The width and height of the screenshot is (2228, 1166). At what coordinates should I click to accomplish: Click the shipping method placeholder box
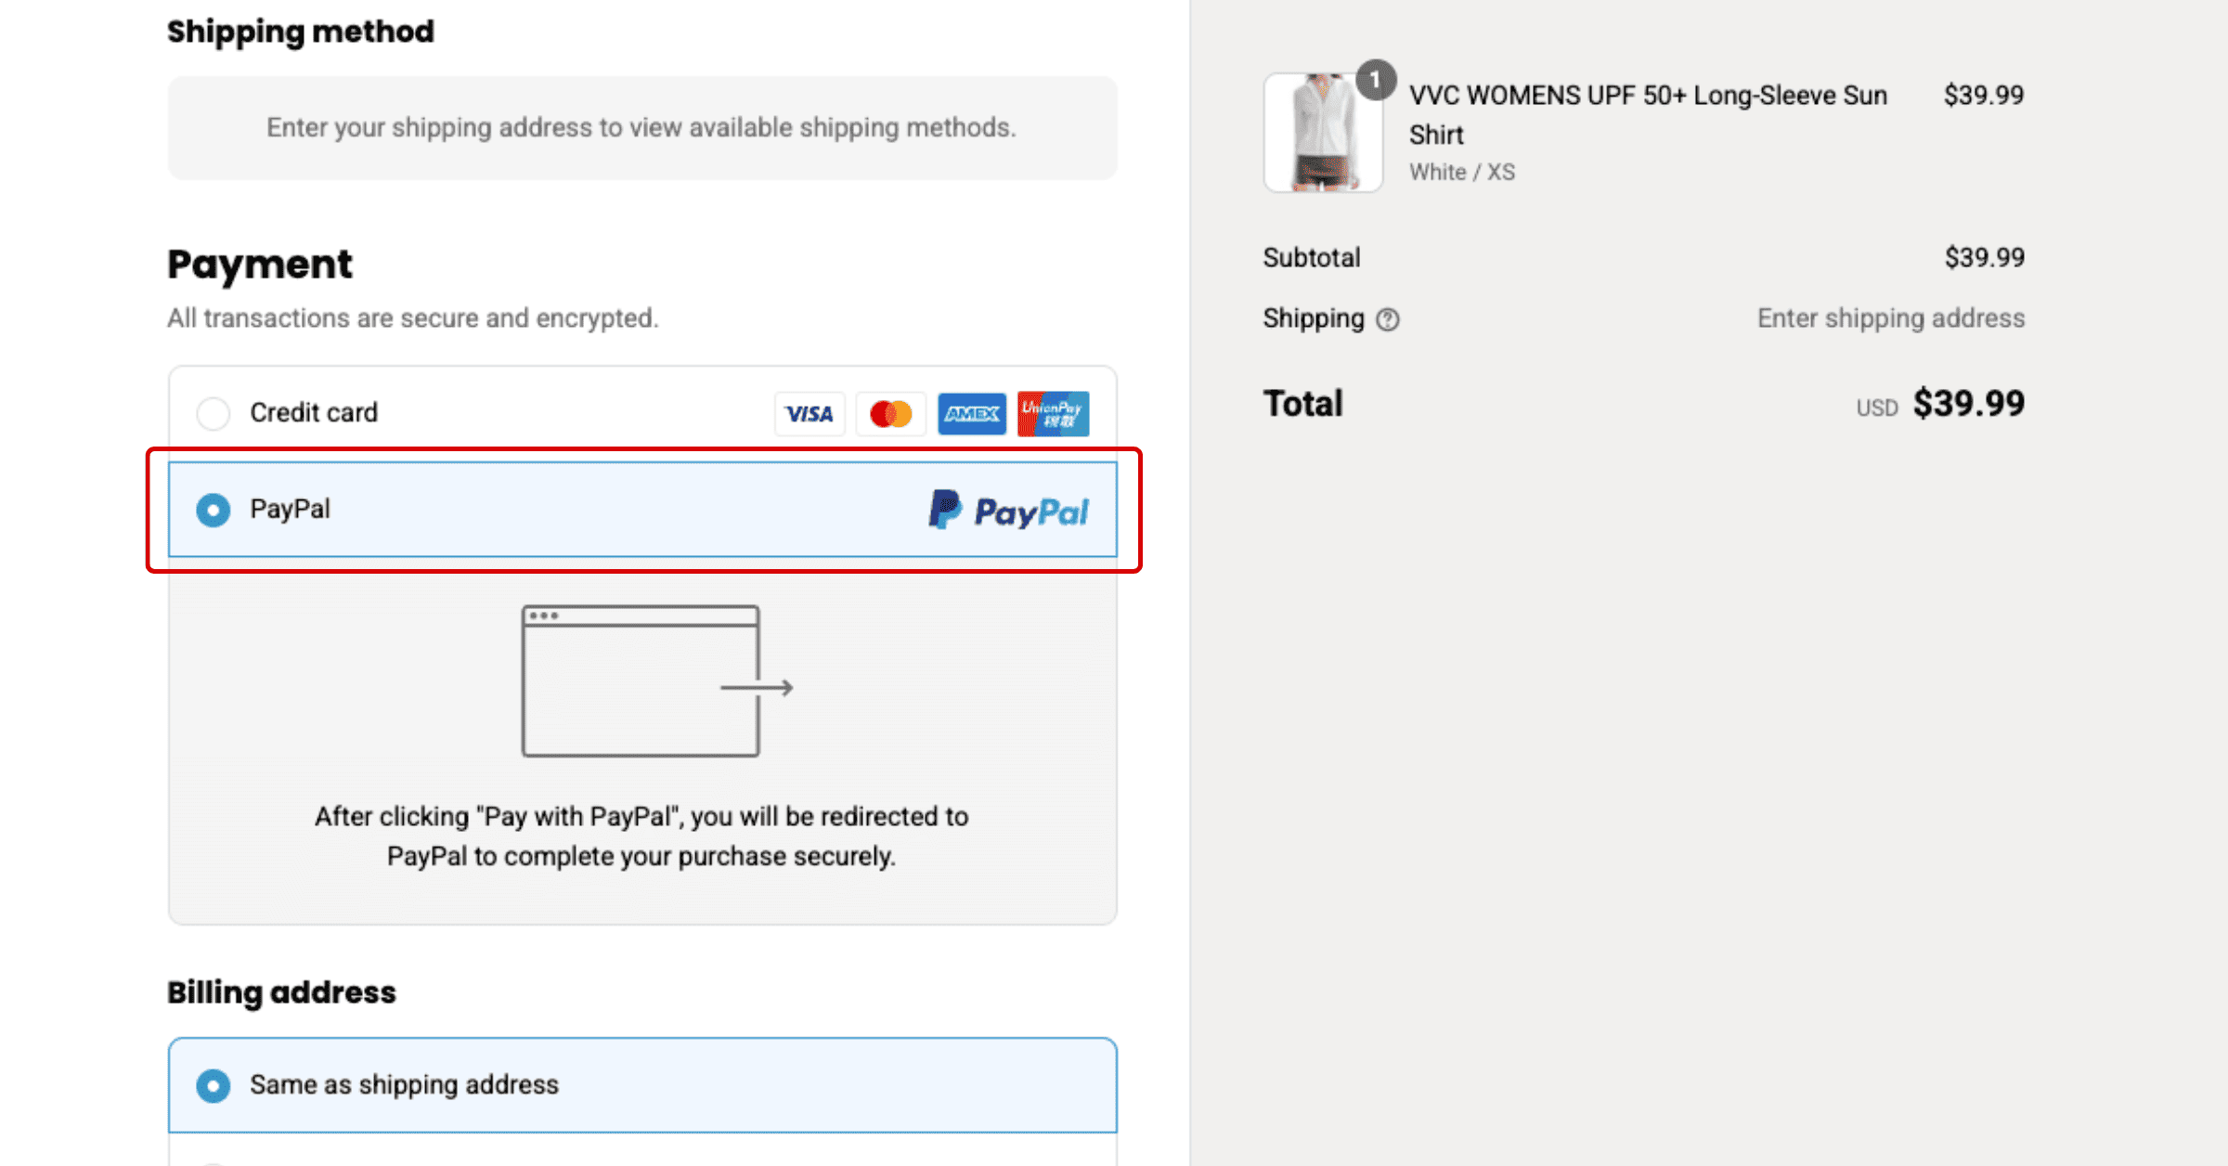tap(641, 128)
